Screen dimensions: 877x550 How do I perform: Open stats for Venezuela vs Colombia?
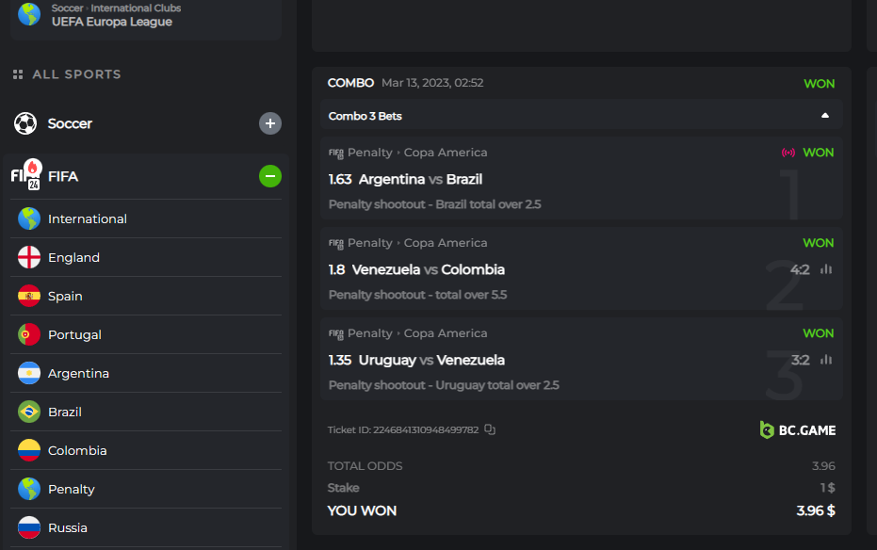(826, 269)
